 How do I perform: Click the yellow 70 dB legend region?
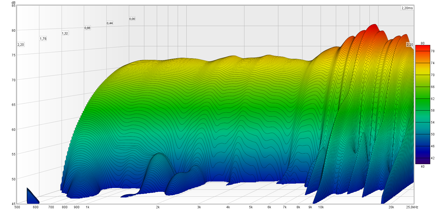(422, 75)
